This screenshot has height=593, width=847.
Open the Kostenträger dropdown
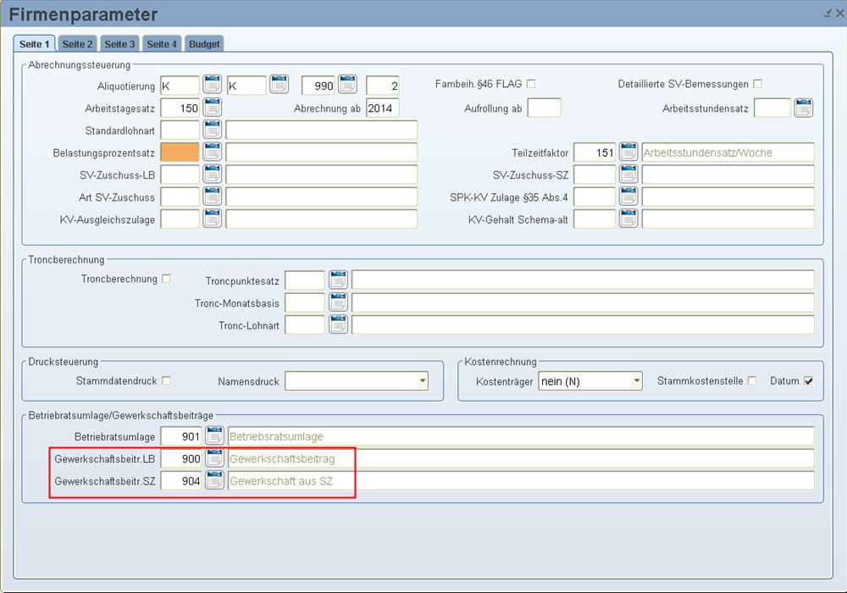click(636, 380)
